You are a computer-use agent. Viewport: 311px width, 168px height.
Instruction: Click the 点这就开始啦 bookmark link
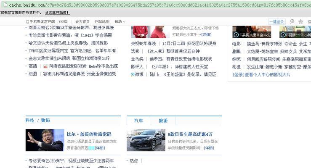coord(57,13)
